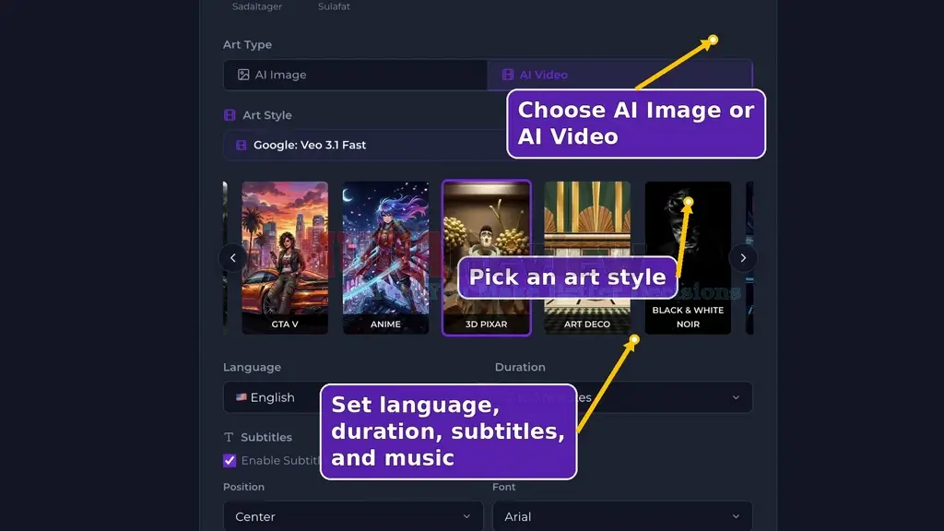Click the image icon in AI Image tab
The image size is (944, 531).
pos(243,75)
